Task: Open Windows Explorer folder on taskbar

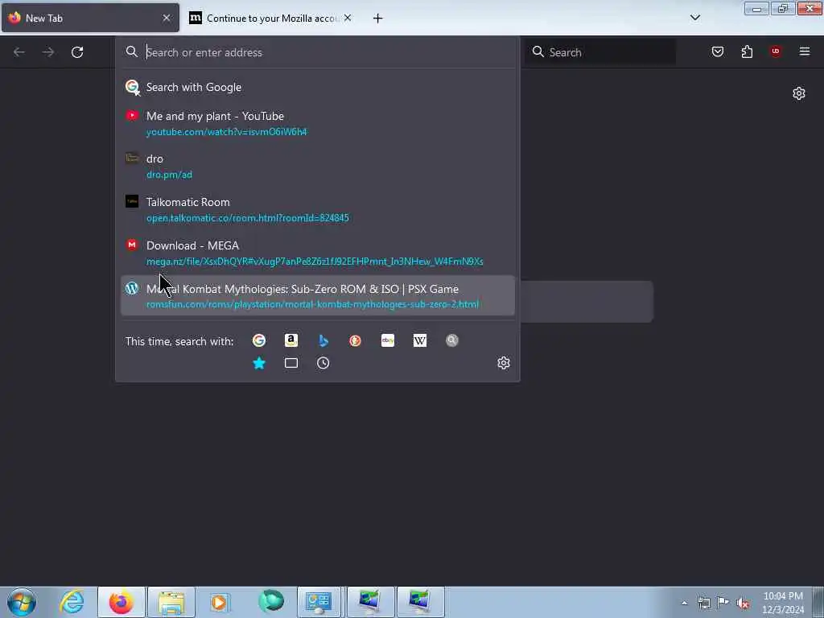Action: [171, 602]
